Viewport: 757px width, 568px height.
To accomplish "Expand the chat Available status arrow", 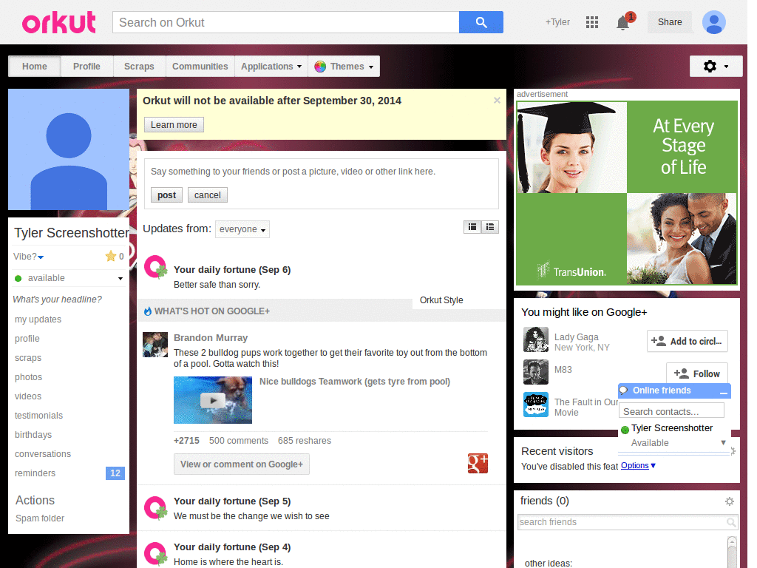I will click(723, 442).
